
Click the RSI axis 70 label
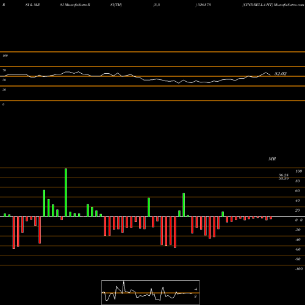4,70
